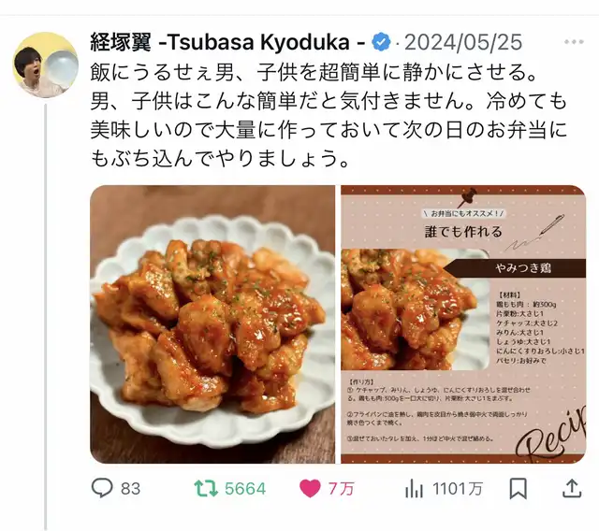
Task: Click the tweet text starting 飯にうるせぇ男
Action: (x=329, y=116)
